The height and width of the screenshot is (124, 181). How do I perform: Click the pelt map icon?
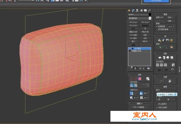point(172,40)
